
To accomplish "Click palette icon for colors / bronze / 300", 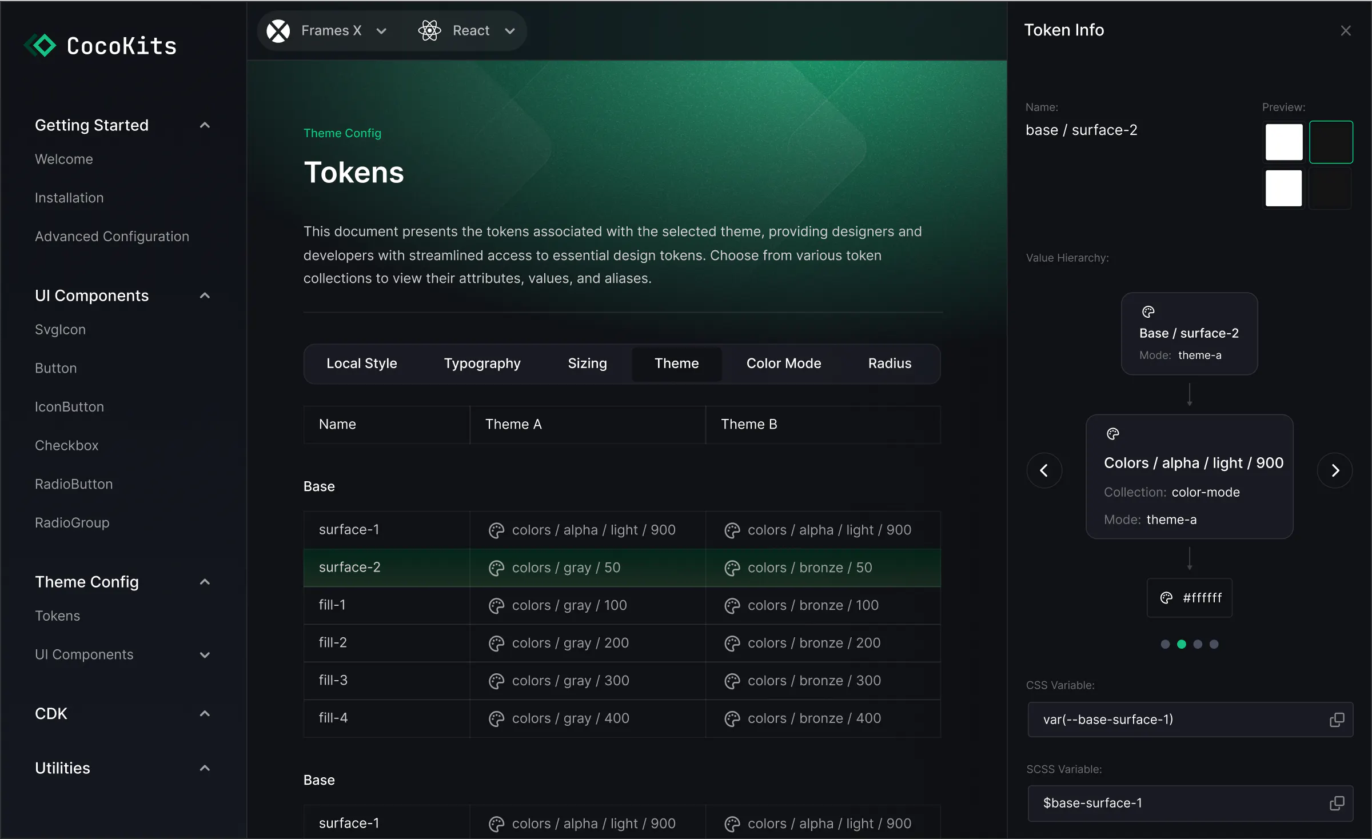I will point(732,681).
